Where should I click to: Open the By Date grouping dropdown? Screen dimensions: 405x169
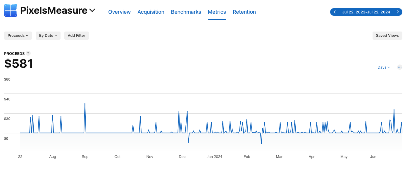48,36
